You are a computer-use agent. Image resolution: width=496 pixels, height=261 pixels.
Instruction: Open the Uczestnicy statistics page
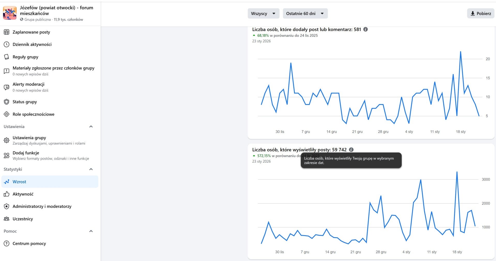[23, 219]
